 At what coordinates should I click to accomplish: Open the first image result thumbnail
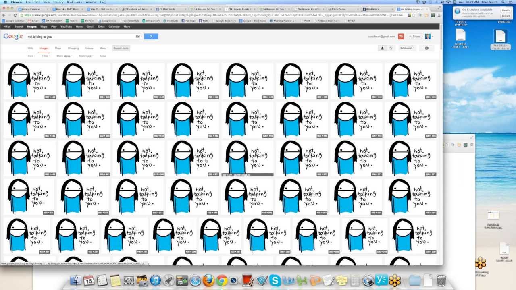coord(30,81)
